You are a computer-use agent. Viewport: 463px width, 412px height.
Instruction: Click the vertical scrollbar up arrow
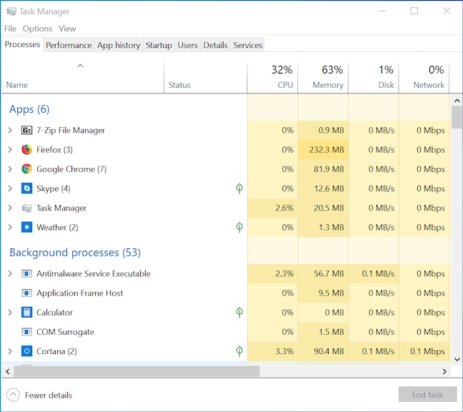(457, 101)
